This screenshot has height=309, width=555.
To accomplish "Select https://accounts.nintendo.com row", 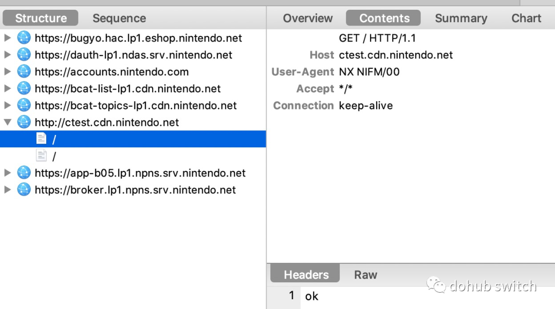I will click(133, 71).
